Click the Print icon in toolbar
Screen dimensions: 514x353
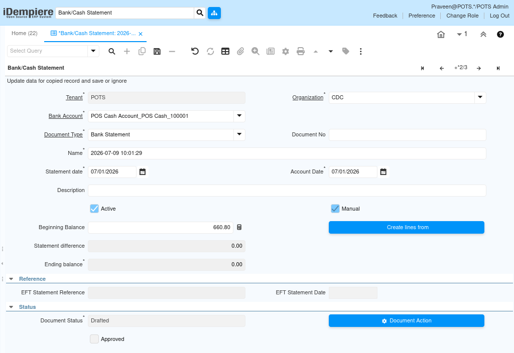(x=301, y=52)
